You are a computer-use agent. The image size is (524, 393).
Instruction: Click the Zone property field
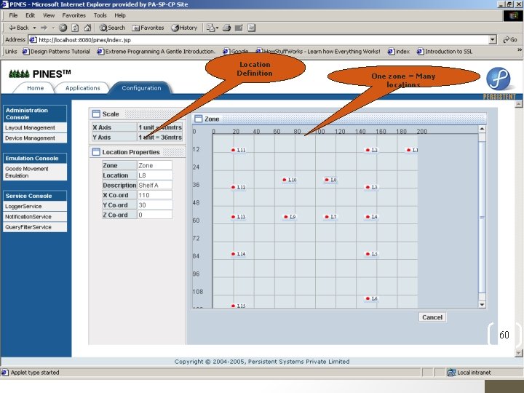(x=155, y=165)
